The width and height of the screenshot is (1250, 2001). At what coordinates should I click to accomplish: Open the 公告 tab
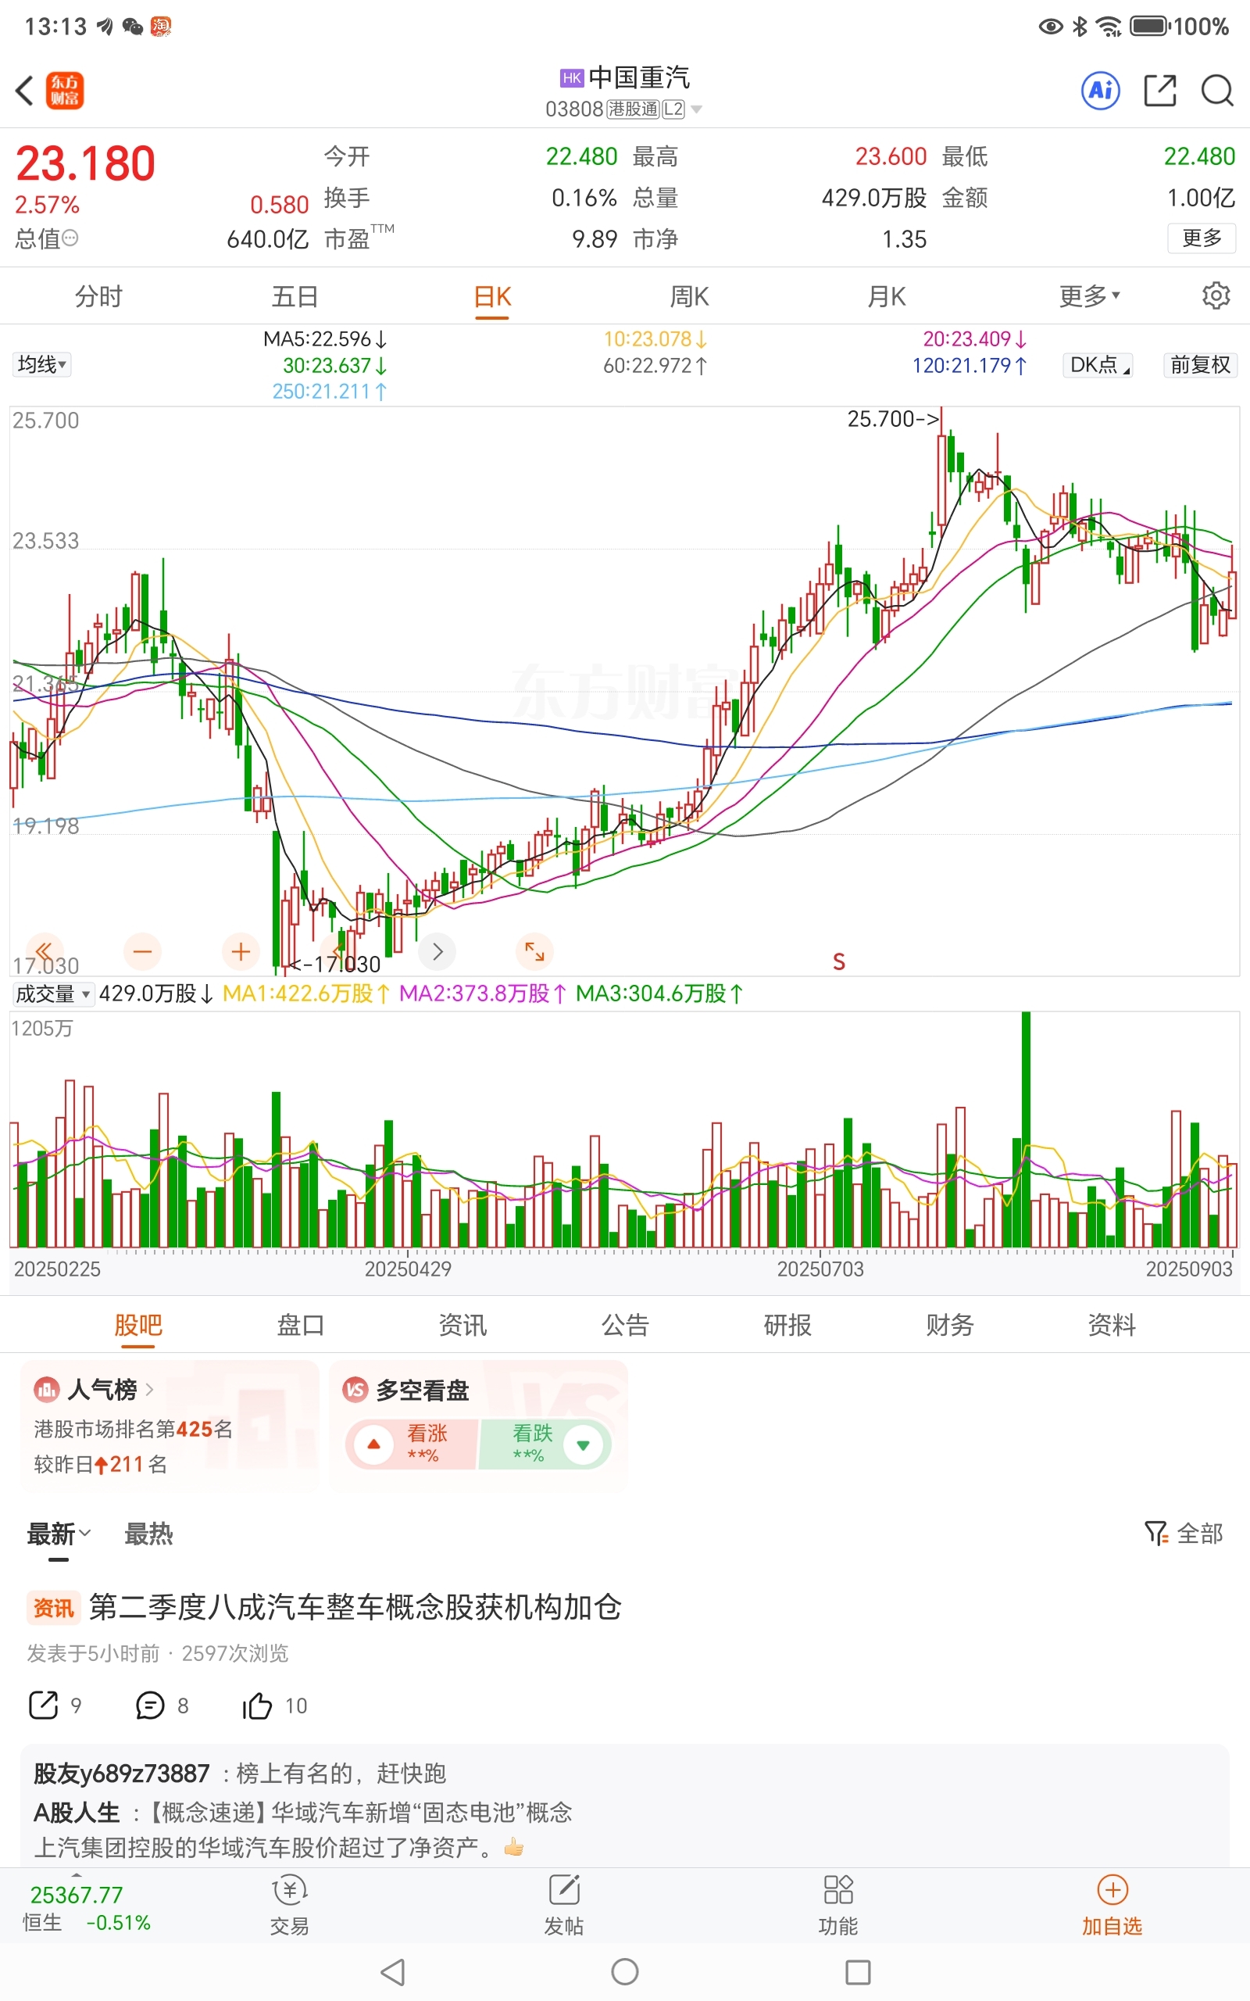(x=625, y=1326)
